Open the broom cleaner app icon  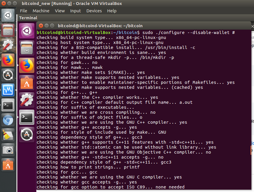[8, 135]
